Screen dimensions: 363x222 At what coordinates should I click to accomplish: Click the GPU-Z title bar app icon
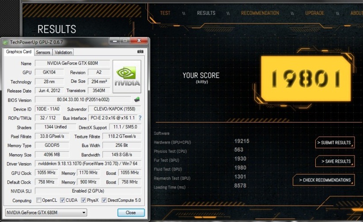coord(5,42)
